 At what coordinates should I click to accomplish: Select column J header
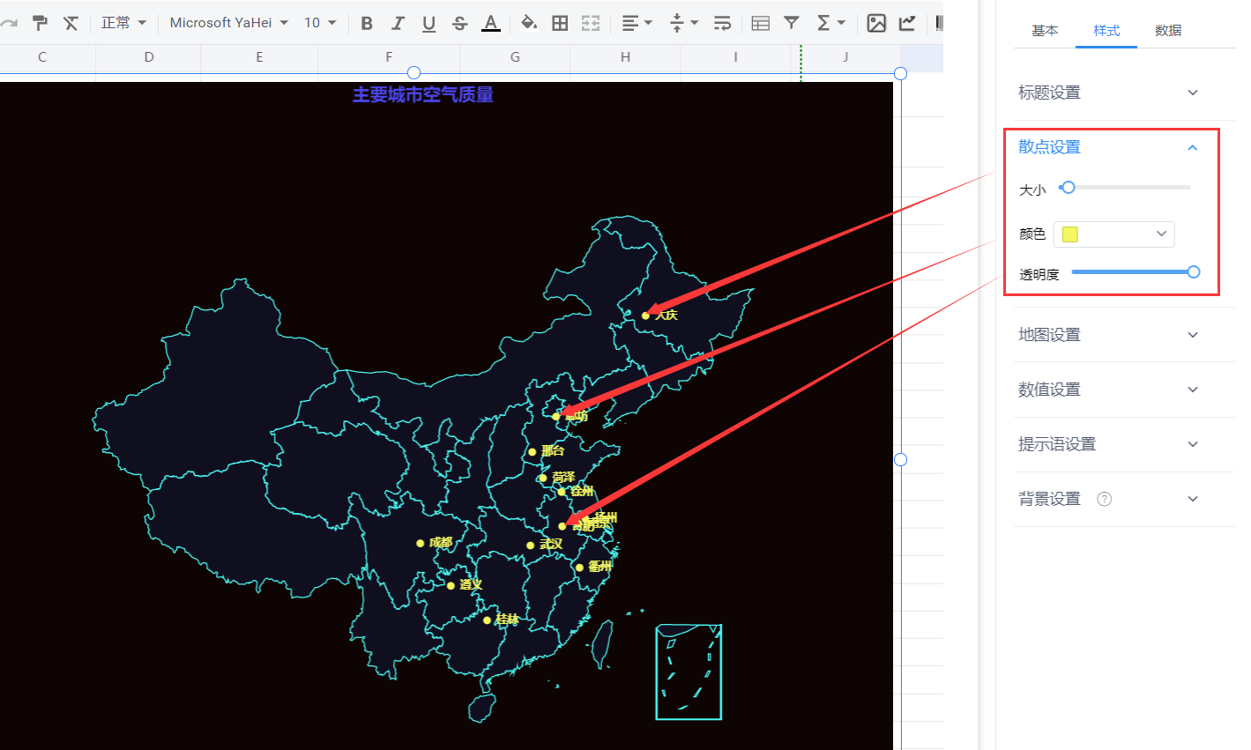(845, 57)
